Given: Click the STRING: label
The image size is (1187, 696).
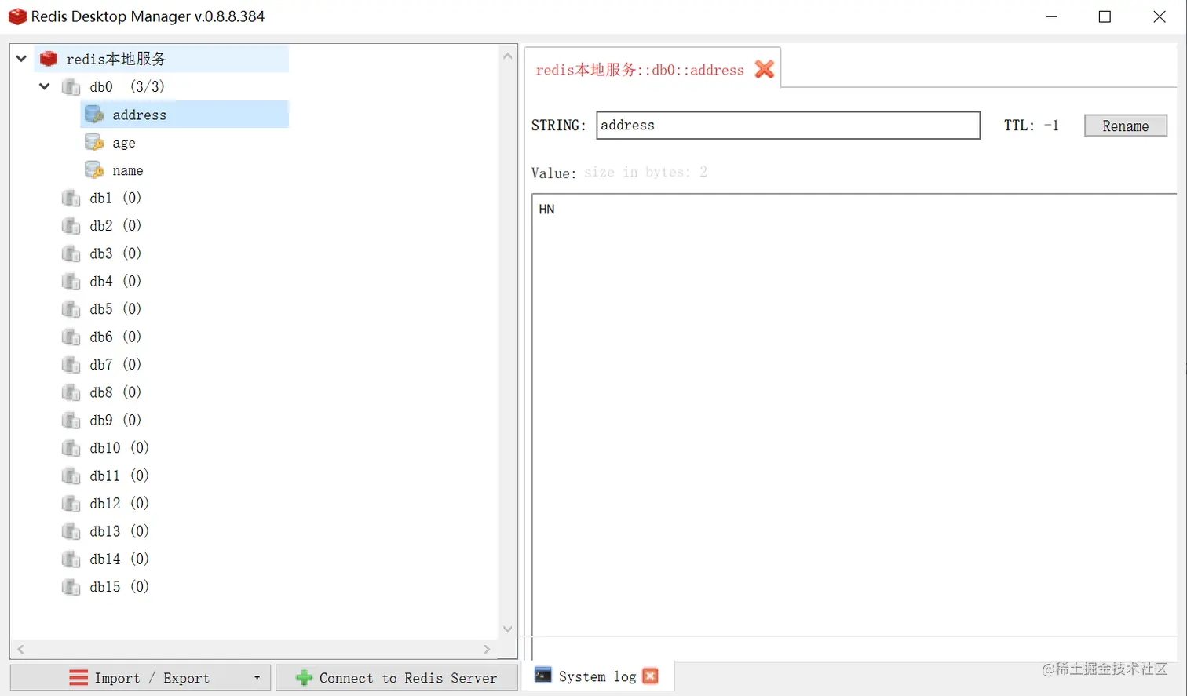Looking at the screenshot, I should [558, 126].
